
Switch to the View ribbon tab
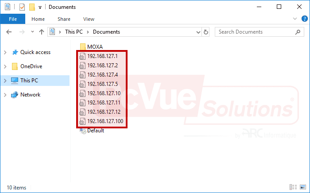coord(89,19)
